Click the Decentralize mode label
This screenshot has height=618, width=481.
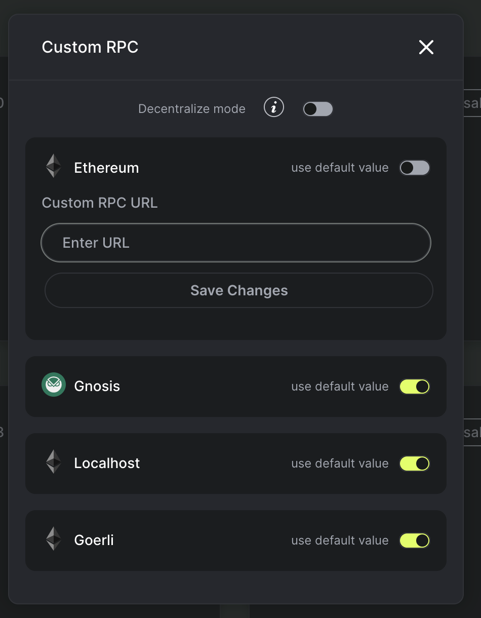[x=191, y=108]
